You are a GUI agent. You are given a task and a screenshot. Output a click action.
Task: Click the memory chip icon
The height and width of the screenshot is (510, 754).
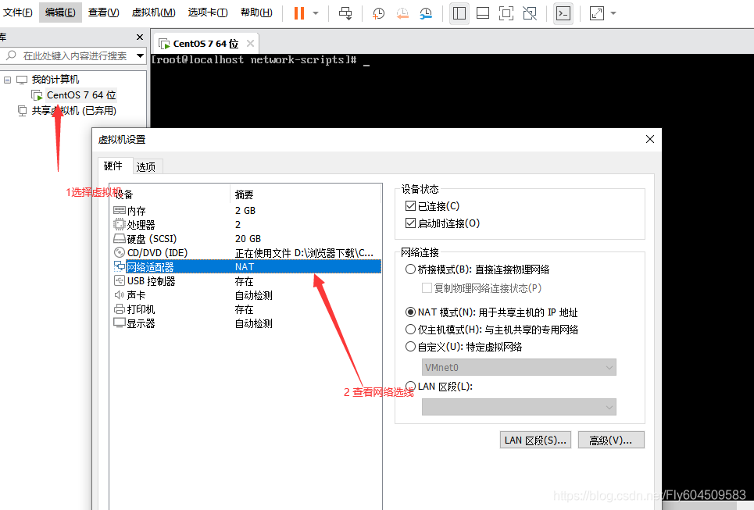[120, 210]
